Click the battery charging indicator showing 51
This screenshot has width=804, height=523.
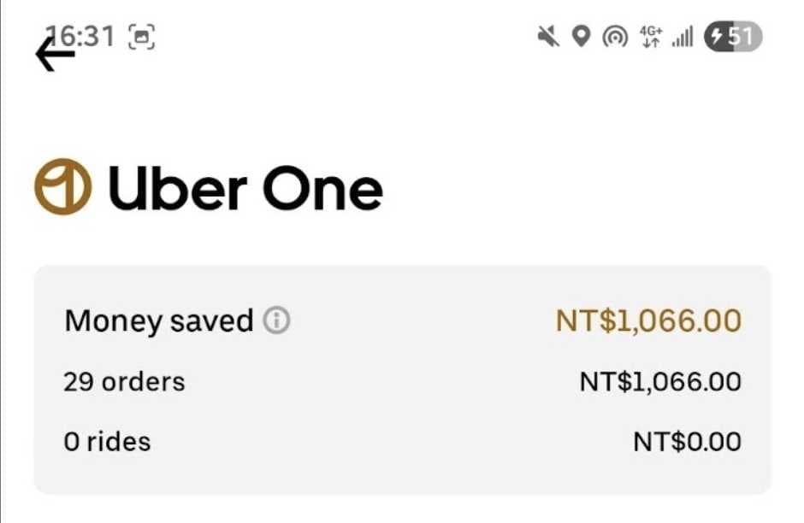click(x=731, y=36)
